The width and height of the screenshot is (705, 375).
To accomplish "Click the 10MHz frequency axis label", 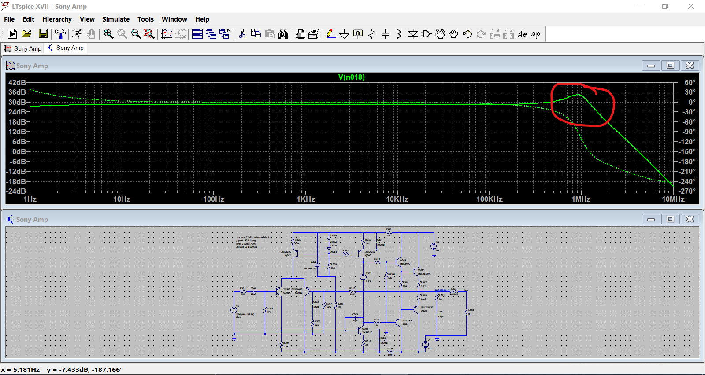I will click(x=673, y=199).
